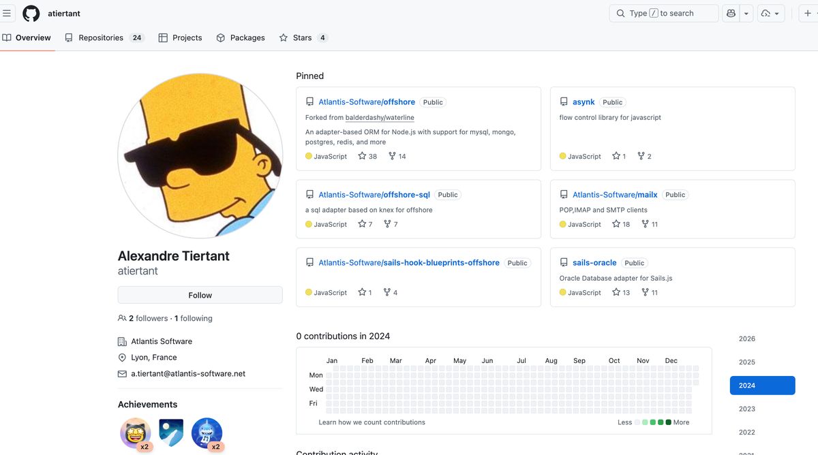View 2 forks of asynk

644,156
